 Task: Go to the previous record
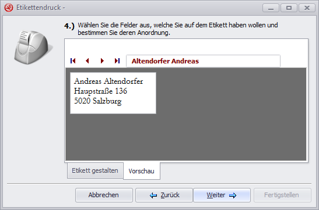tap(87, 61)
